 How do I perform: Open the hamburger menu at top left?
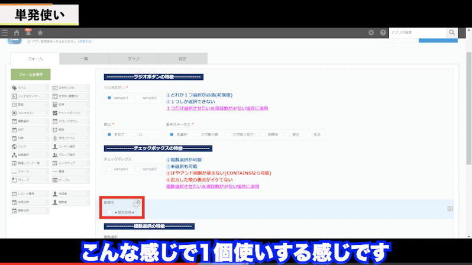tap(5, 33)
